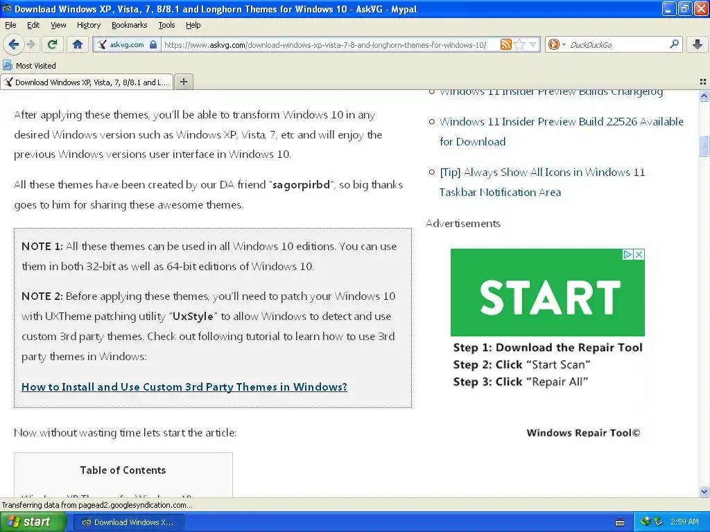Click the Windows Repair Tool© ad text

(x=583, y=432)
